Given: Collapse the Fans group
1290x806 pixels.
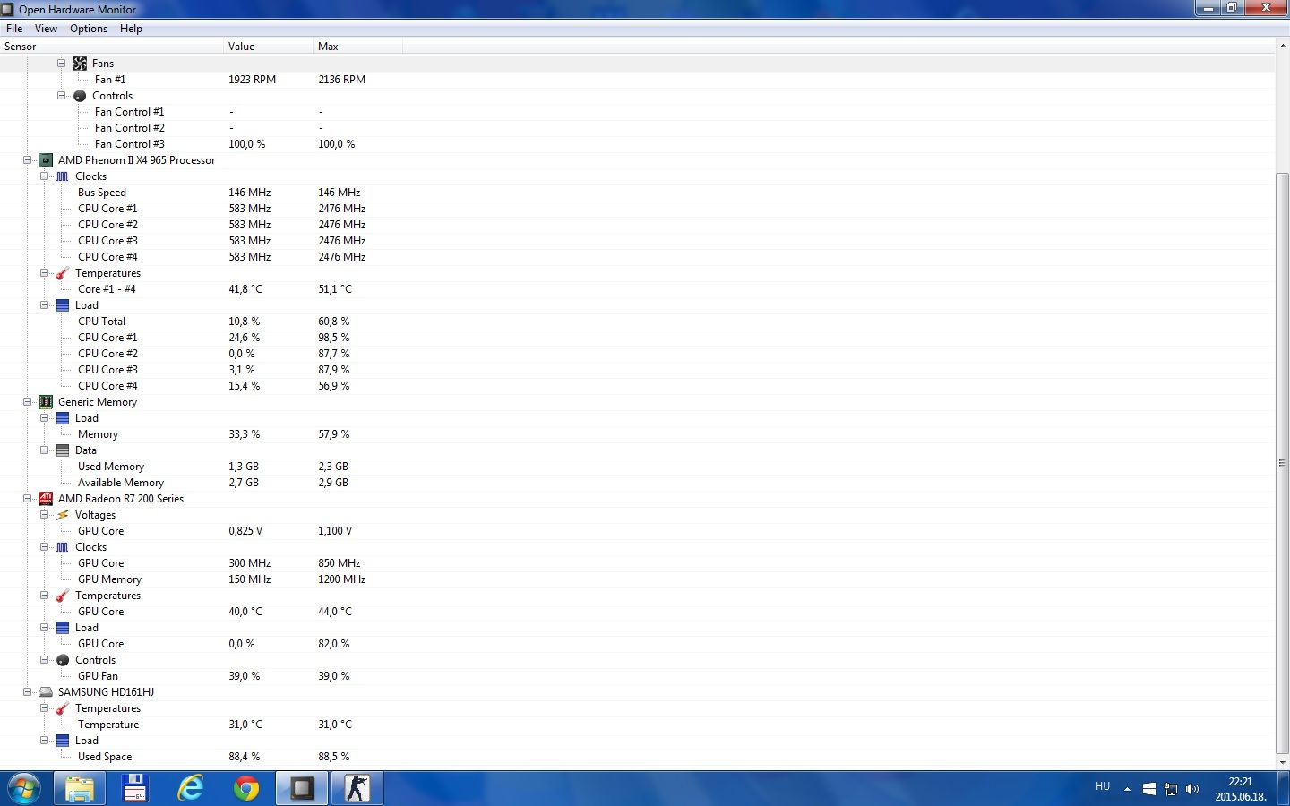Looking at the screenshot, I should click(x=62, y=64).
